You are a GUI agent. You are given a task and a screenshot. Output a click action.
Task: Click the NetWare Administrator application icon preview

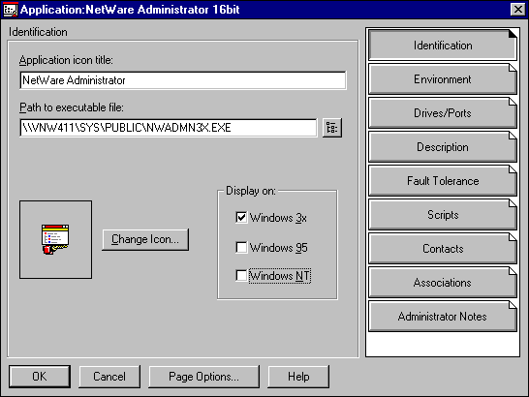[55, 239]
